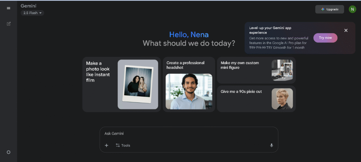Click the mini figure preview thumbnail
Viewport: 361px width, 162px height.
tap(282, 70)
